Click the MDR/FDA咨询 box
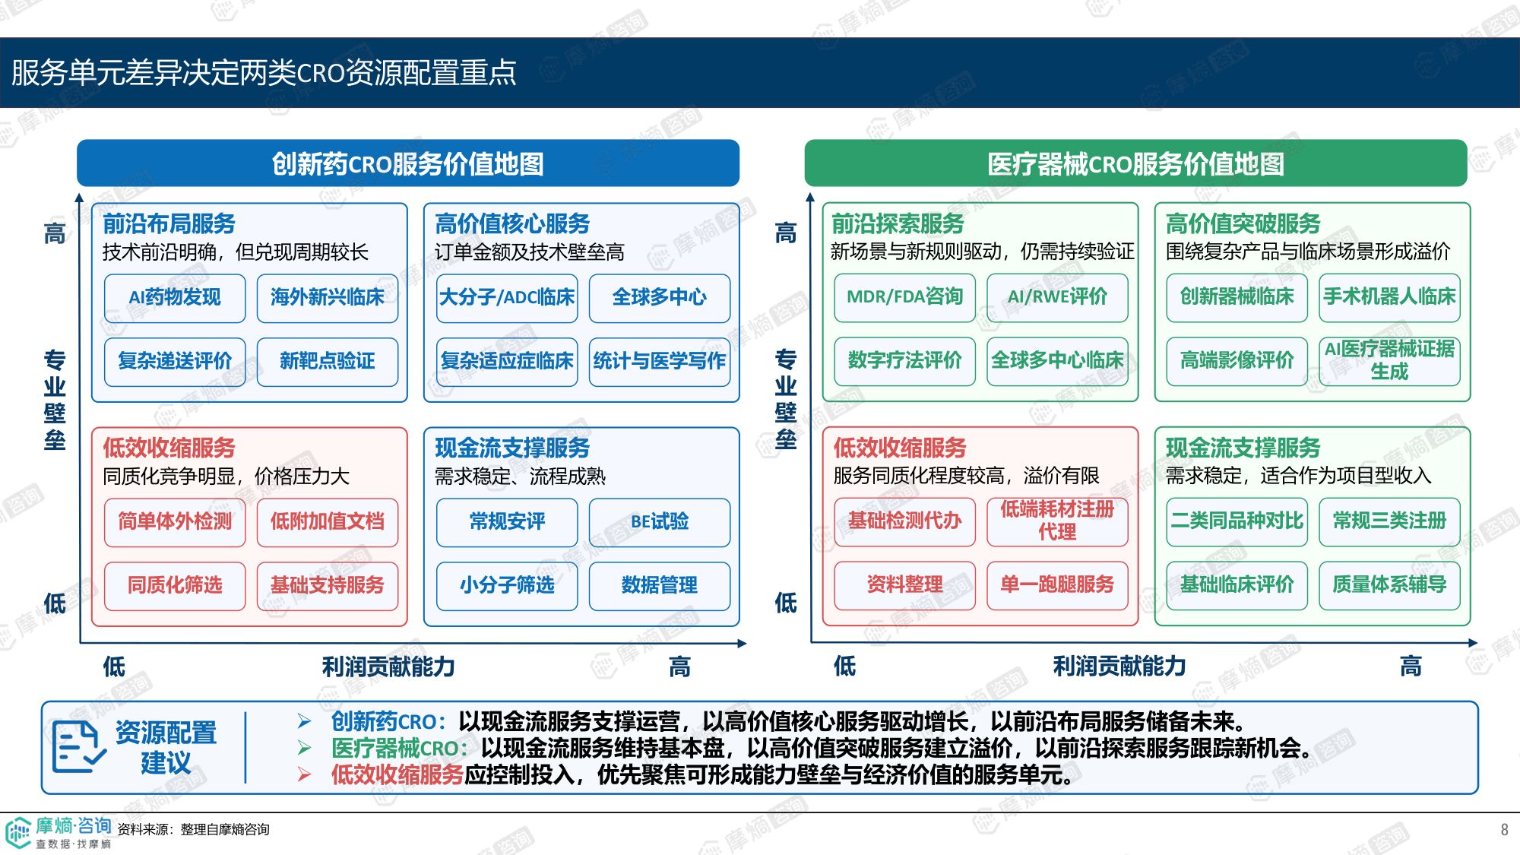Image resolution: width=1520 pixels, height=855 pixels. tap(905, 296)
